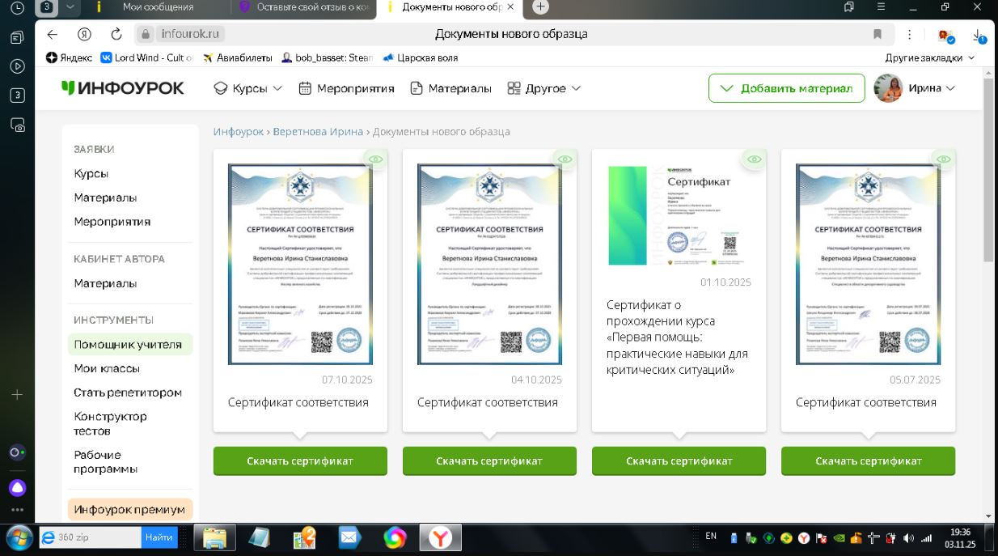The width and height of the screenshot is (998, 556).
Task: Click the page's vertical scrollbar
Action: pos(988,170)
